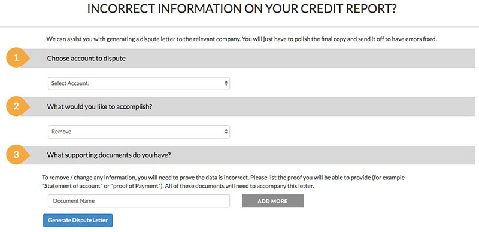Open the Remove action dropdown

click(x=139, y=132)
